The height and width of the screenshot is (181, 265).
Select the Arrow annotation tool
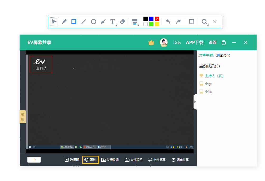point(103,21)
